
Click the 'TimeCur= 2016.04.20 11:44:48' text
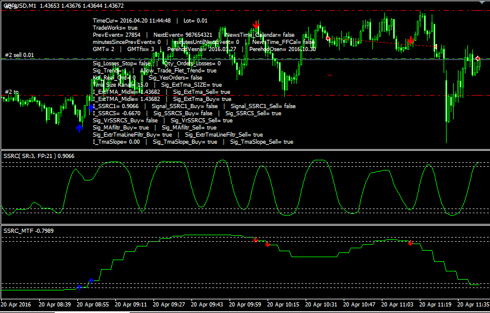[x=132, y=21]
